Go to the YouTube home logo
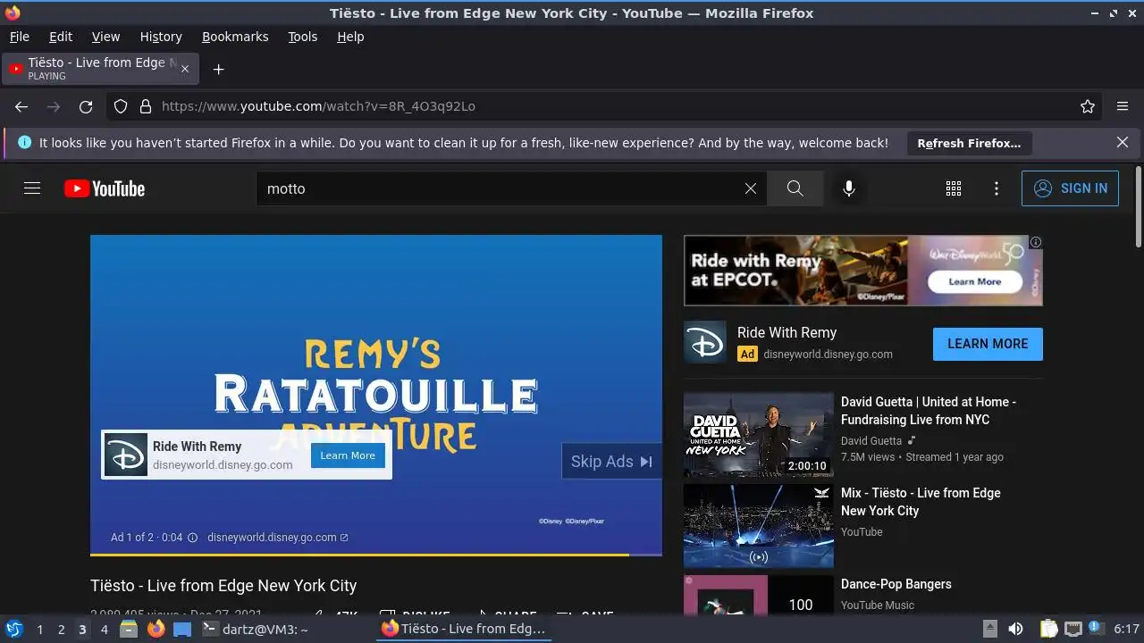1144x643 pixels. point(105,188)
